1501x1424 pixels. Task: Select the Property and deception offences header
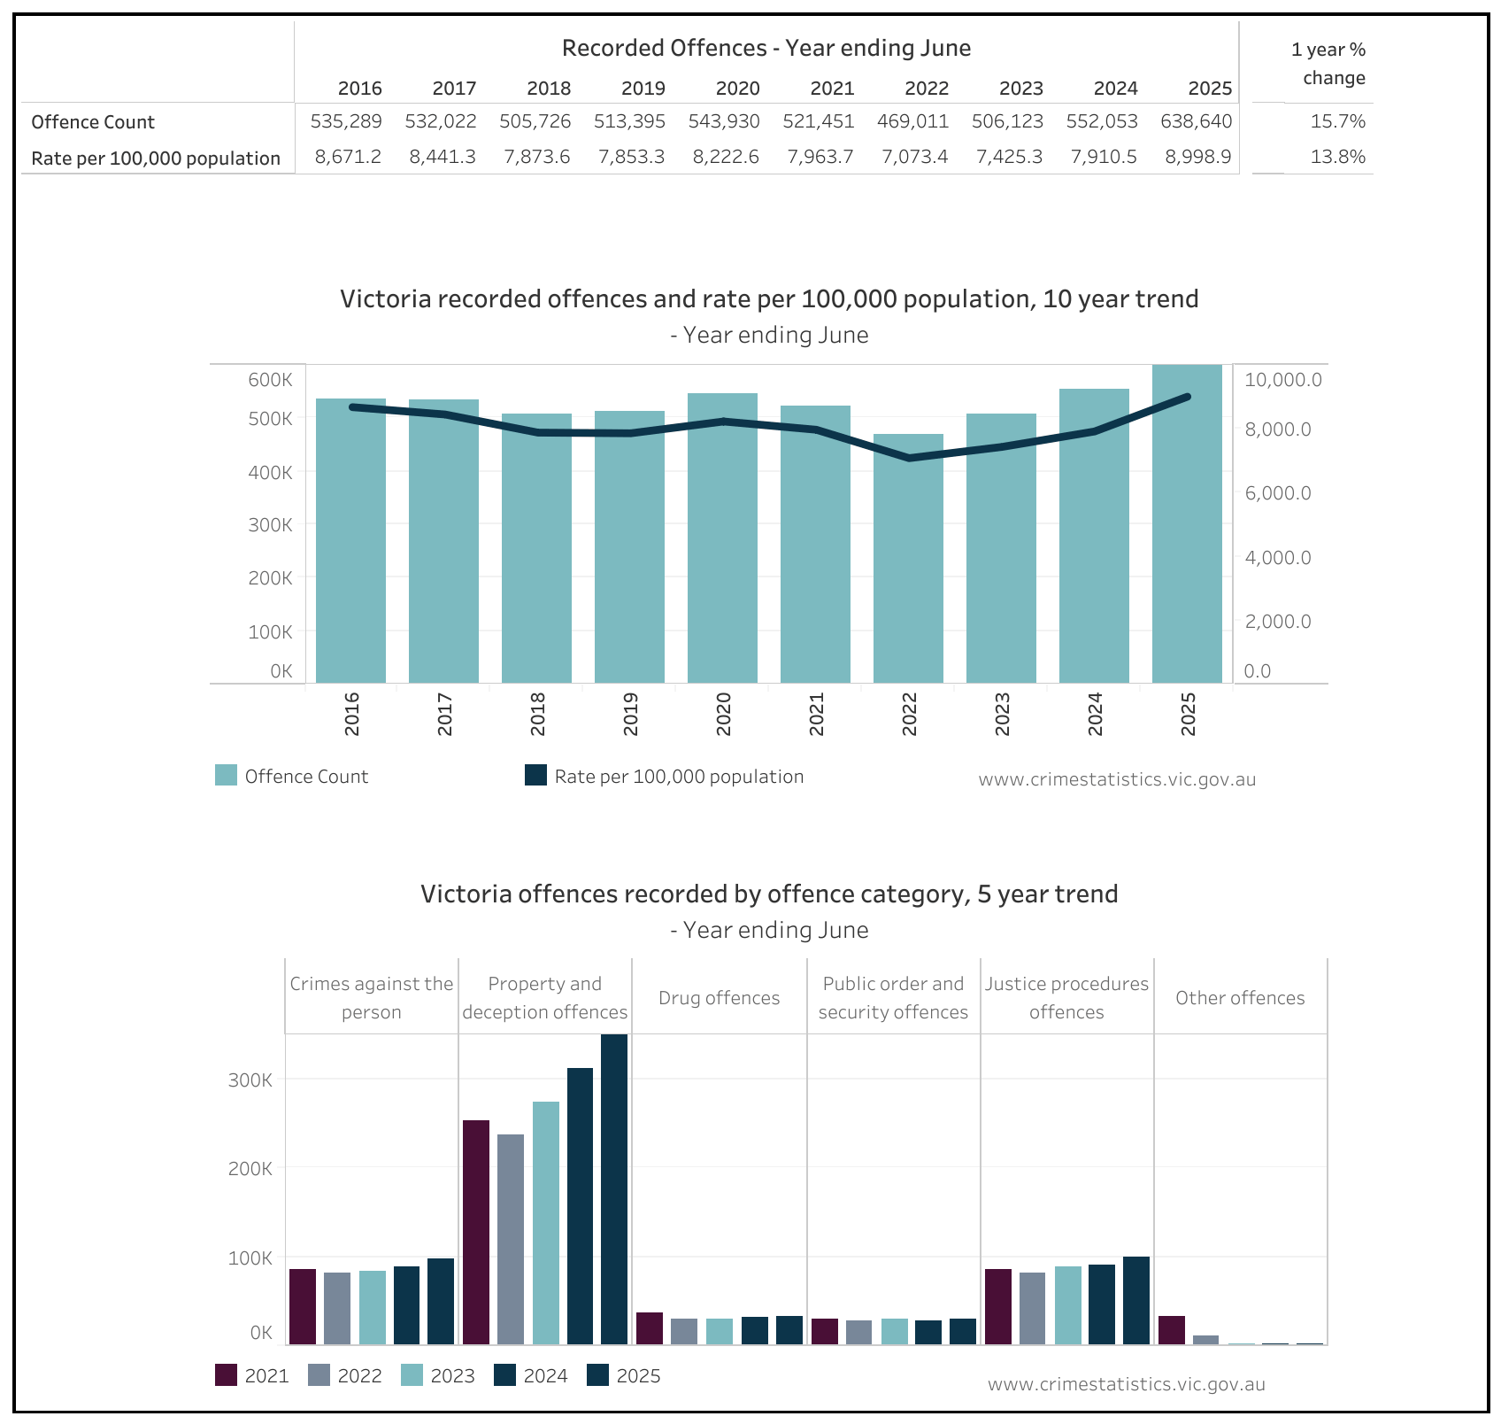click(544, 998)
